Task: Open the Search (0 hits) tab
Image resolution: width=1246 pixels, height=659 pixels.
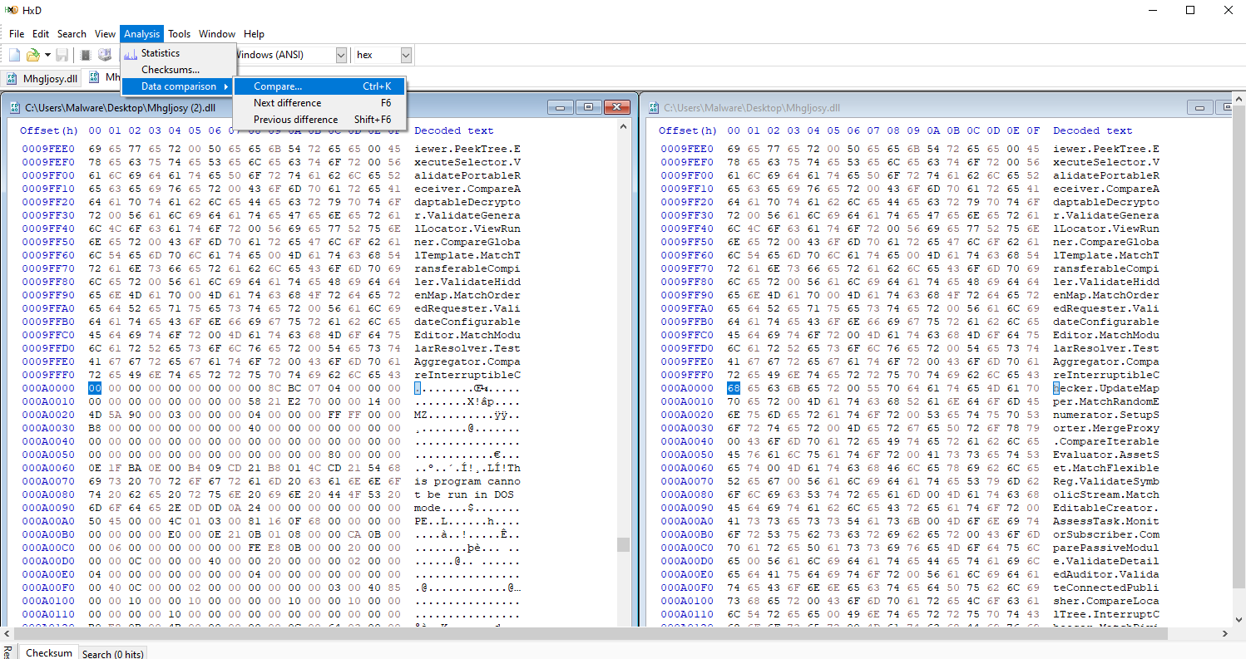Action: 113,654
